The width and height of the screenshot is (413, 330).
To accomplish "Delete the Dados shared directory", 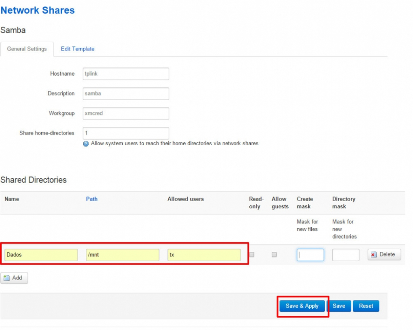I will click(x=384, y=255).
